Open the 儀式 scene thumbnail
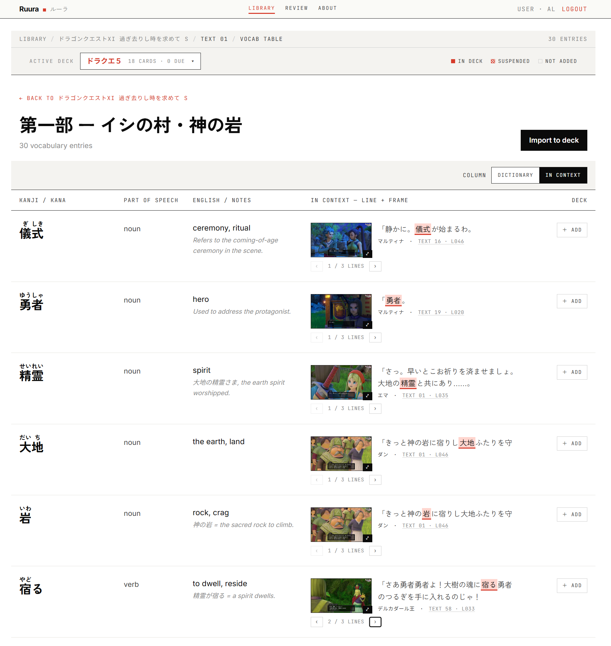This screenshot has height=646, width=611. tap(341, 240)
